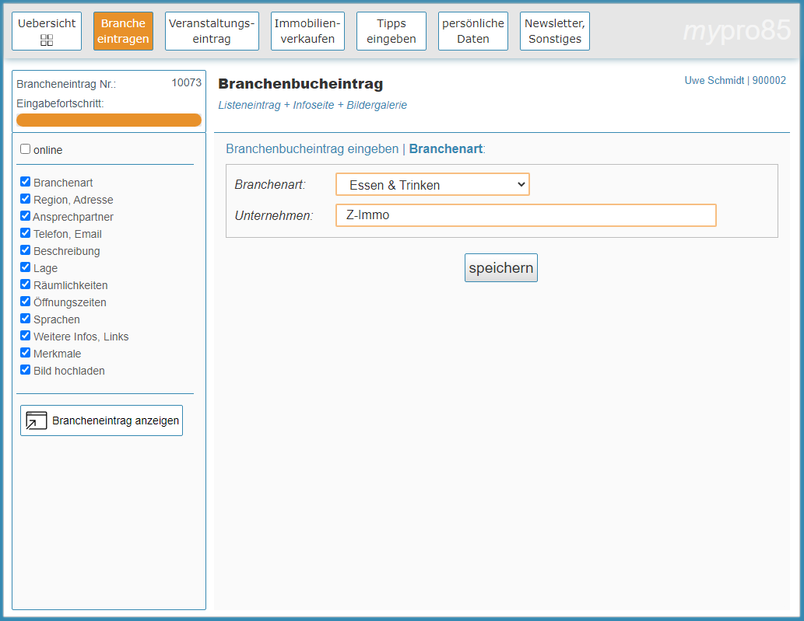Image resolution: width=804 pixels, height=621 pixels.
Task: Click the grid icon under Uebersicht
Action: pos(47,40)
